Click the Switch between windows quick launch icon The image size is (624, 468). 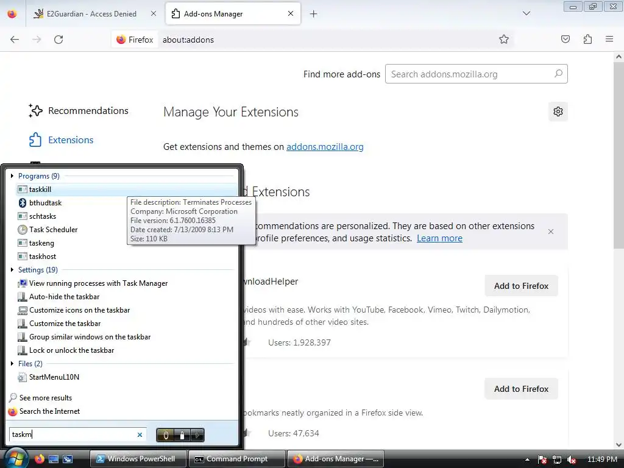(68, 459)
